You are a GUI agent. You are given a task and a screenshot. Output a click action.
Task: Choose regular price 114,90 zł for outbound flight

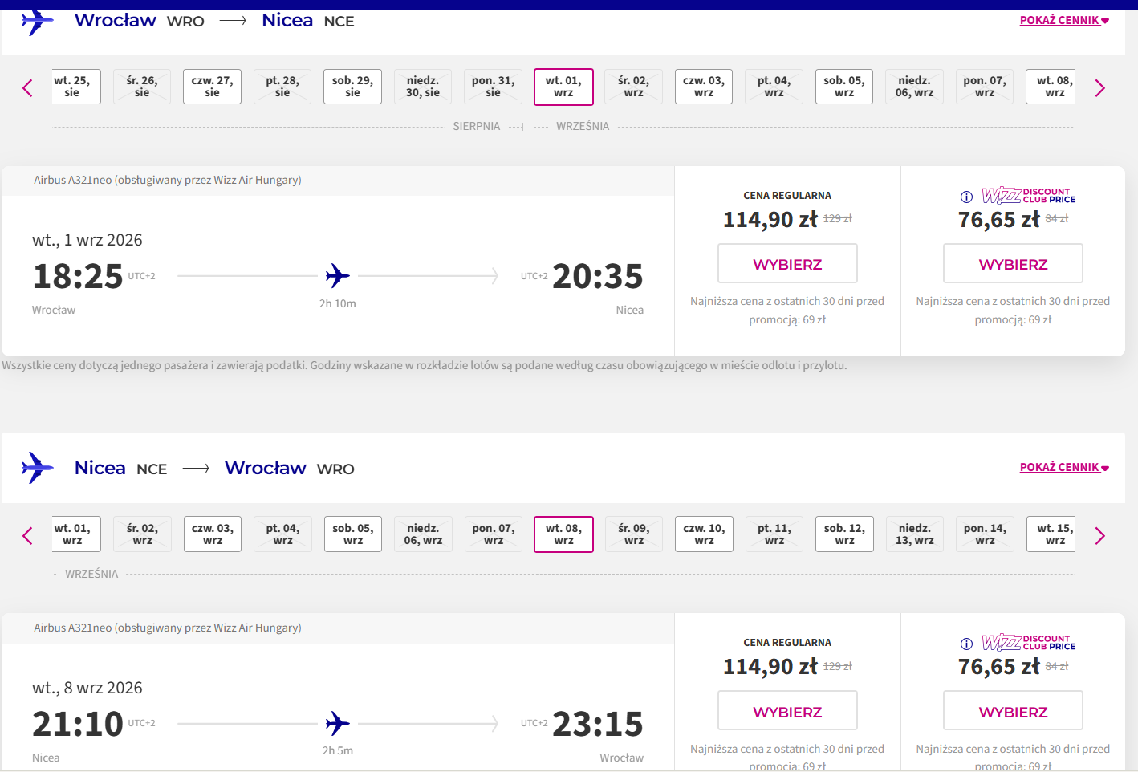click(787, 264)
